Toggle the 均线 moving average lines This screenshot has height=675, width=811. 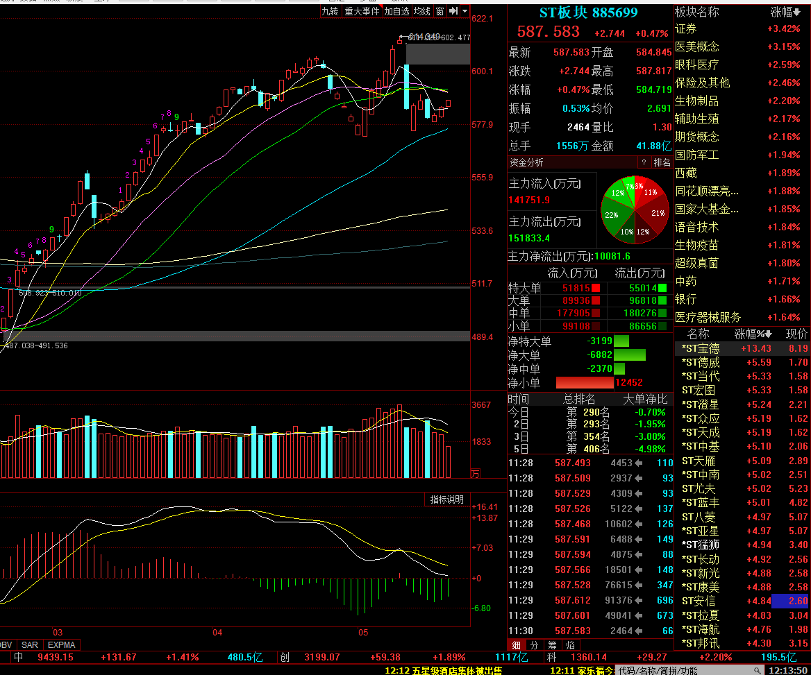(422, 11)
